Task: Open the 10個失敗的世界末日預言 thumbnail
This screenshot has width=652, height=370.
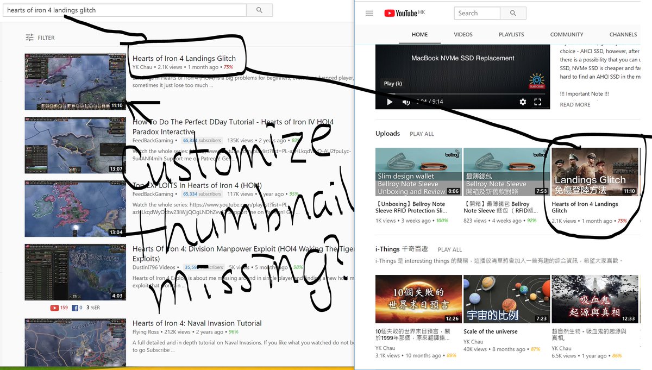Action: coord(418,299)
